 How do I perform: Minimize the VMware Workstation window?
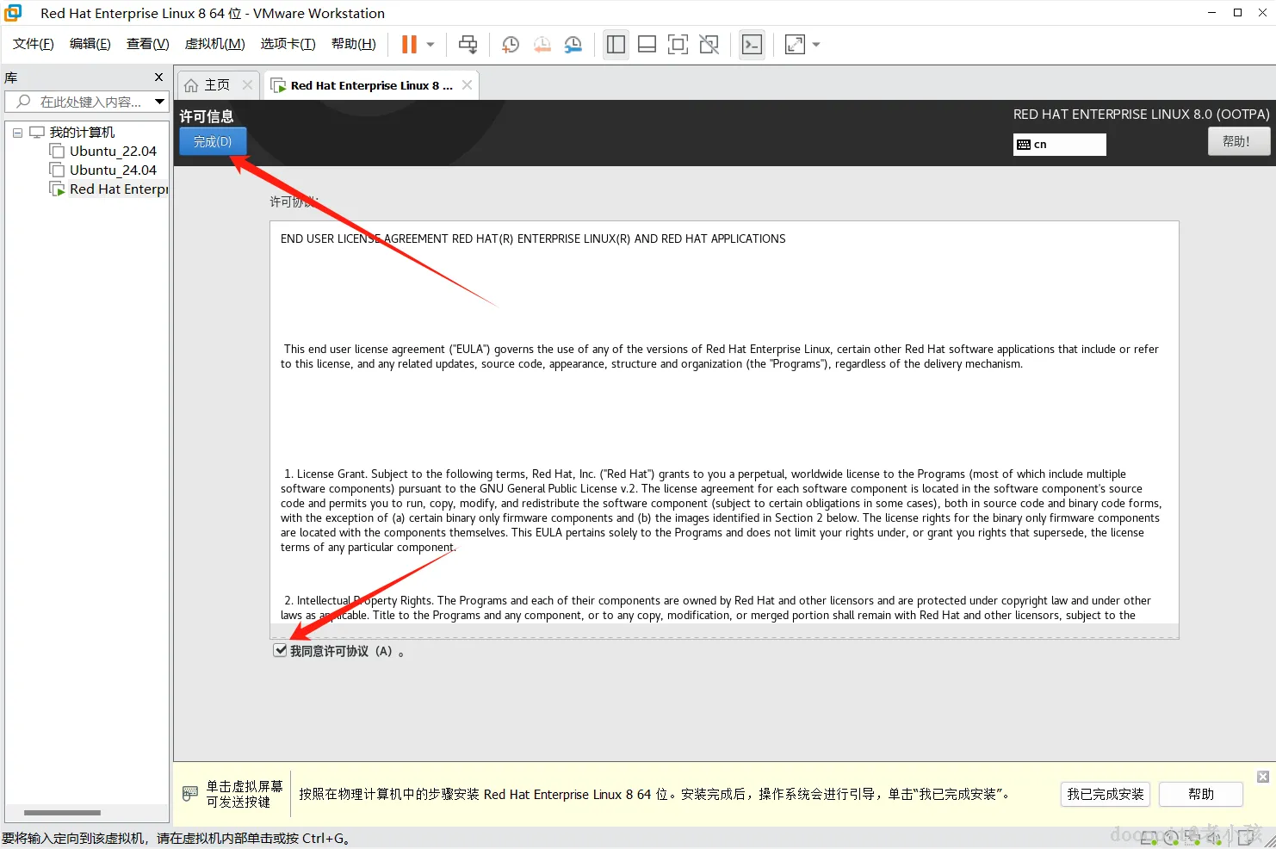[1211, 13]
